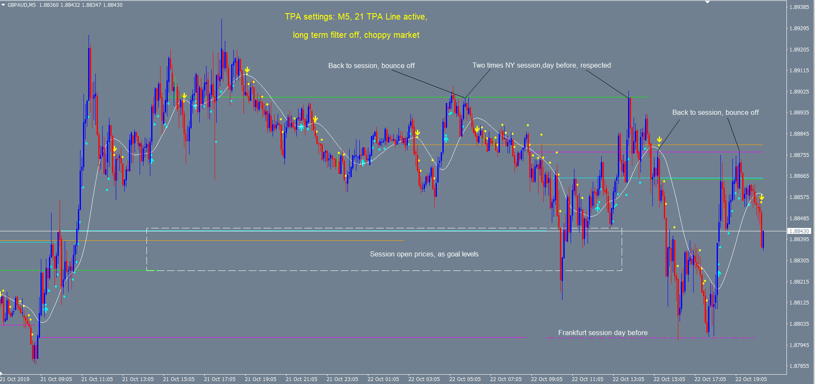Select the 'long term filter off, choppy market' label

(x=356, y=35)
